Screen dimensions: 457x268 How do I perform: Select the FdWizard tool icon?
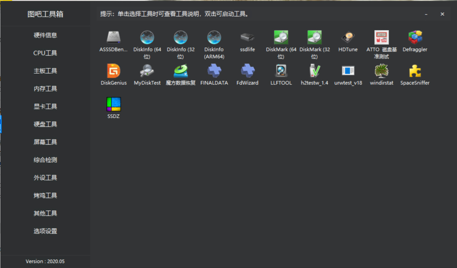click(247, 71)
